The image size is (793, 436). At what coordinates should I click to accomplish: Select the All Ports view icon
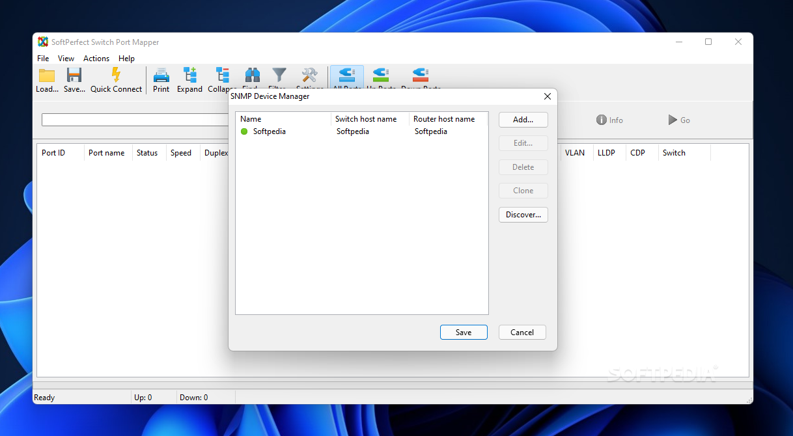(x=346, y=75)
